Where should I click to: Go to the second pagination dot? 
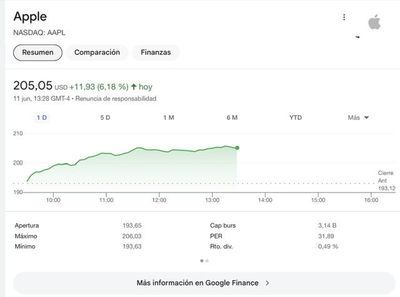[x=207, y=261]
